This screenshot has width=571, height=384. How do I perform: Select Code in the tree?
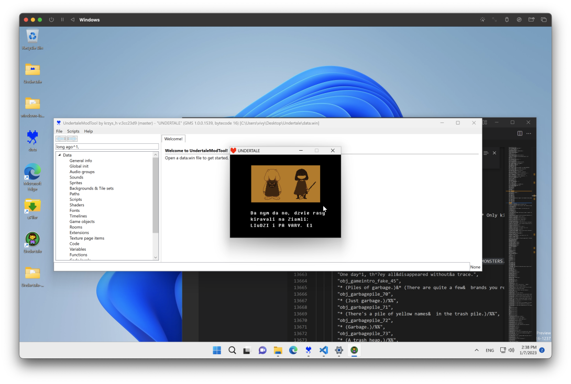pos(74,244)
